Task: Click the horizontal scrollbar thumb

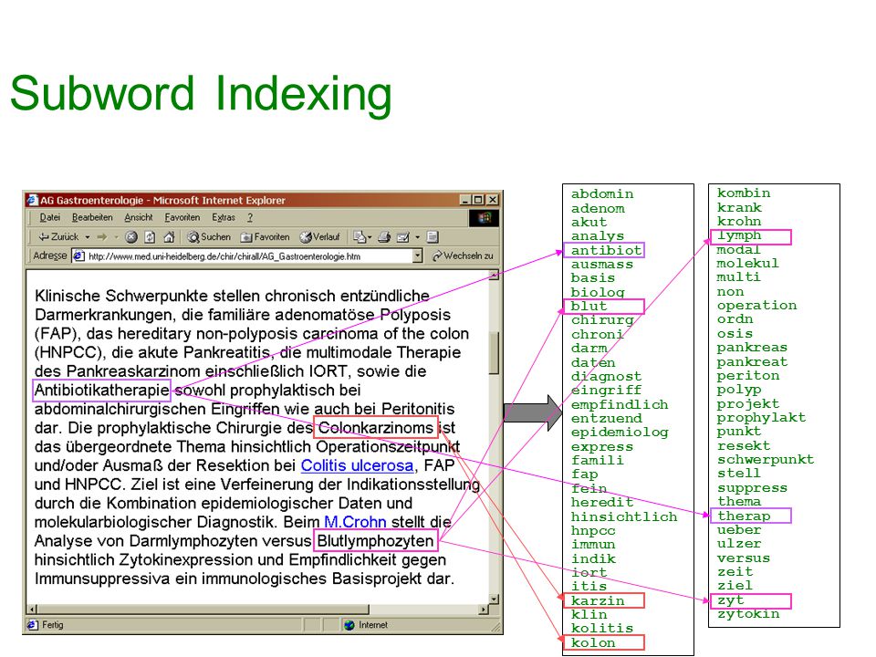Action: 203,609
